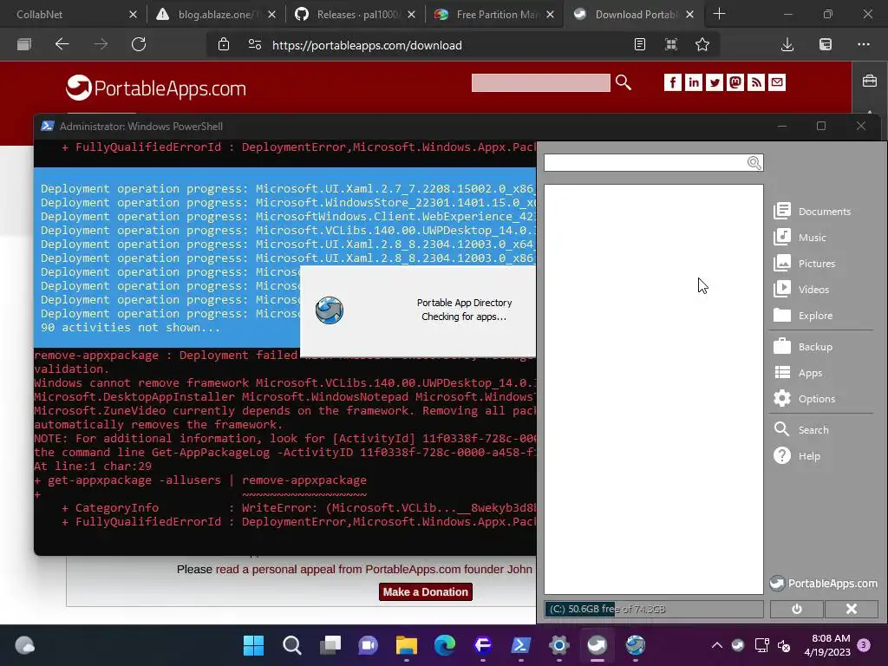Show hidden system tray icons
The image size is (888, 666).
coord(717,645)
